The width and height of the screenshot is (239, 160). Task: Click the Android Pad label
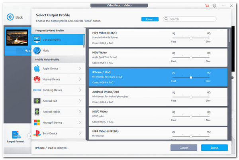click(x=50, y=101)
